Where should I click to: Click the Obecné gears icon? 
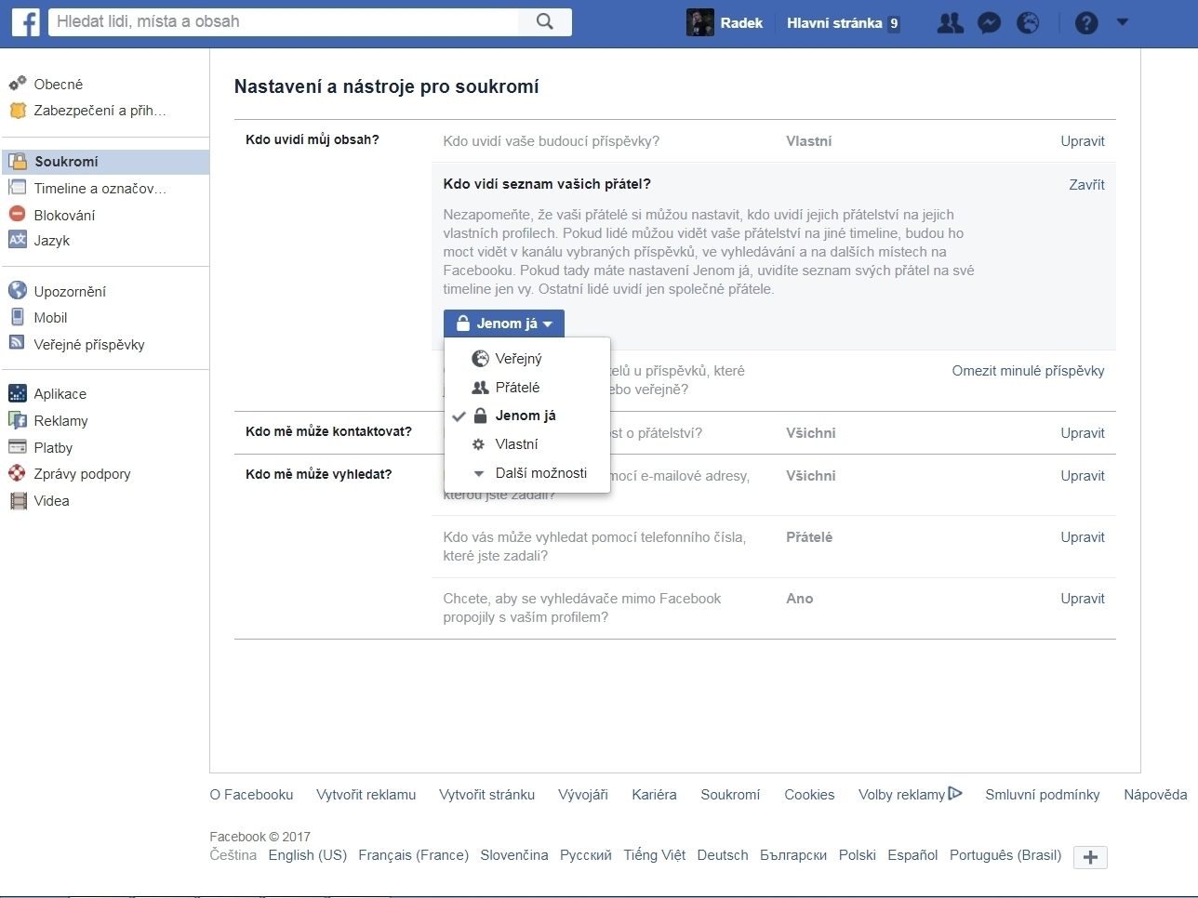coord(18,84)
